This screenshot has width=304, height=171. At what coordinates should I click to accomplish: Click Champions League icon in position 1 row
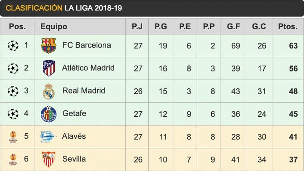click(13, 46)
